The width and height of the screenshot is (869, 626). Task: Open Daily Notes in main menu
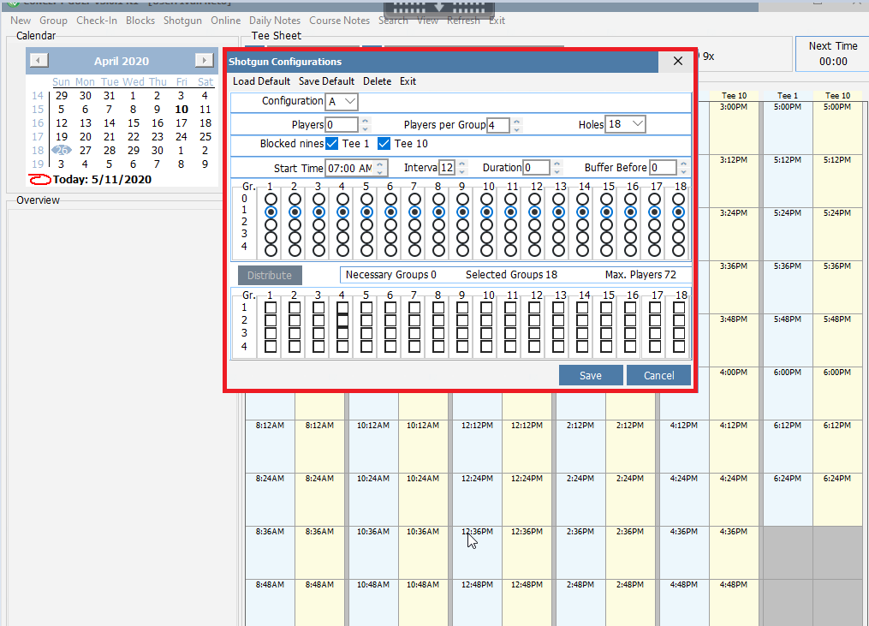point(274,21)
